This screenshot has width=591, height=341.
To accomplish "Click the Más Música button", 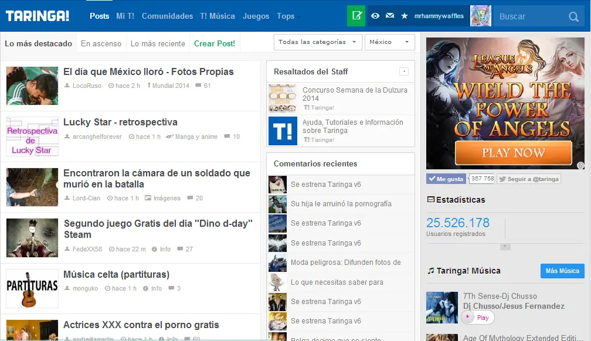I will pos(562,271).
